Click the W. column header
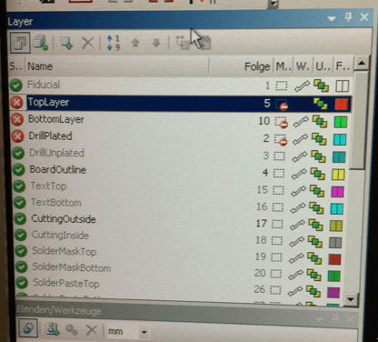Image resolution: width=378 pixels, height=342 pixels. 303,66
